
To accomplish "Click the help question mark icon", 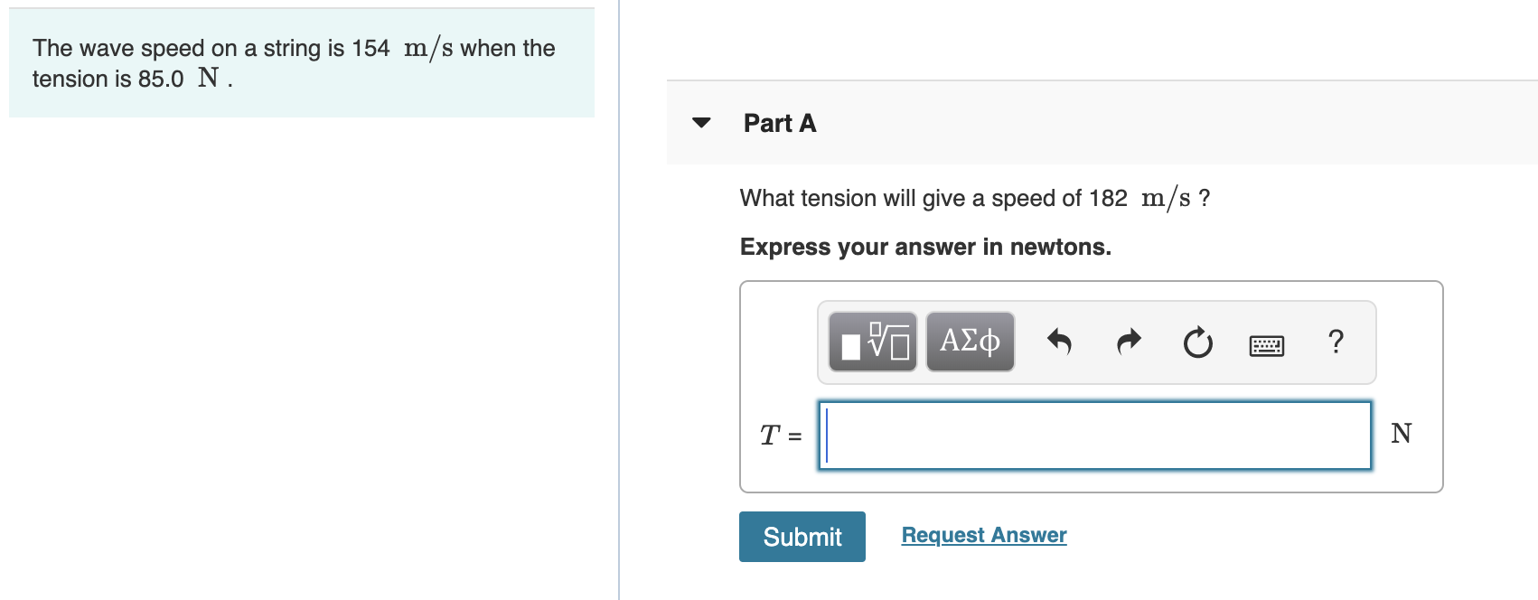I will pyautogui.click(x=1335, y=342).
